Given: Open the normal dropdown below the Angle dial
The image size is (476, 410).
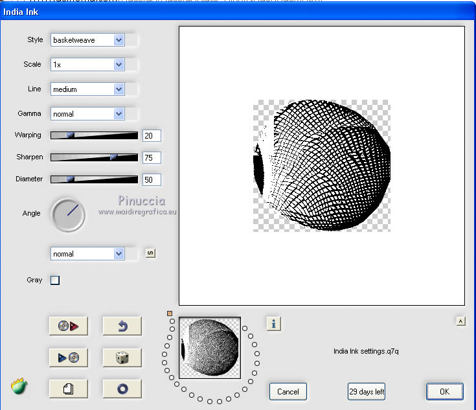Looking at the screenshot, I should [87, 254].
